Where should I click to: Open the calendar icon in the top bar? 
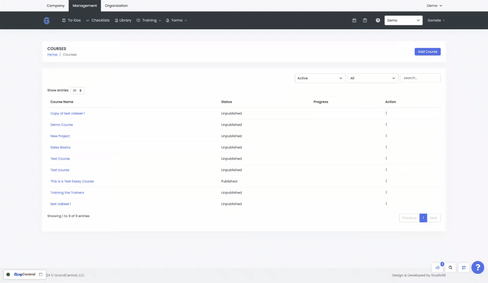click(x=354, y=21)
